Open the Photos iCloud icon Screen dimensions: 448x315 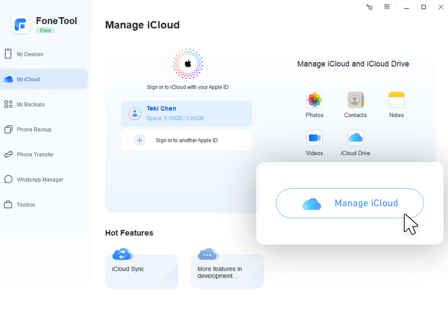(x=314, y=100)
